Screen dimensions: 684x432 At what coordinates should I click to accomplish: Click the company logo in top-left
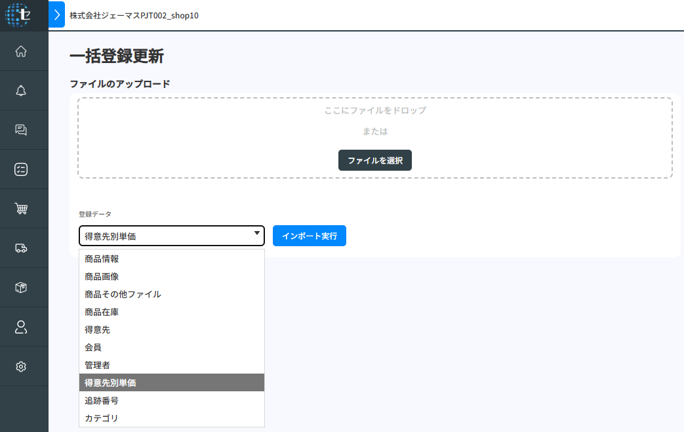[x=18, y=14]
